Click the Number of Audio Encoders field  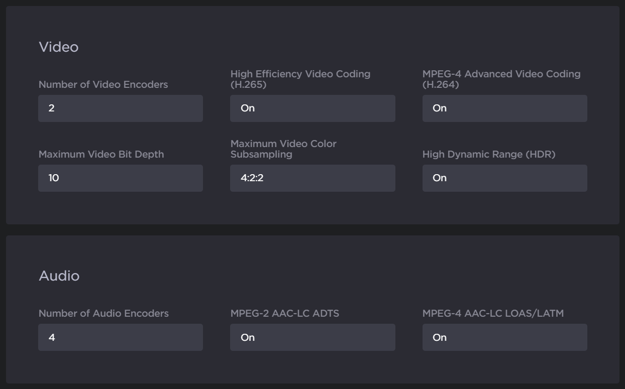click(121, 337)
